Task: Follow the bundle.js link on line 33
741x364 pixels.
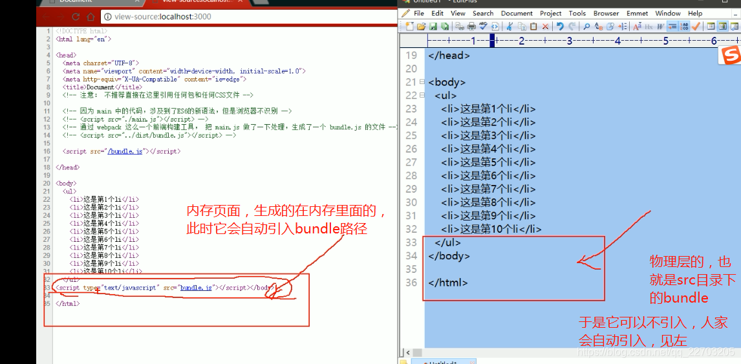Action: coord(196,287)
